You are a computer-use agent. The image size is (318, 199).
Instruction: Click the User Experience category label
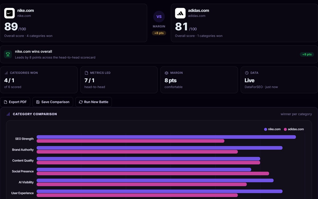(x=23, y=193)
